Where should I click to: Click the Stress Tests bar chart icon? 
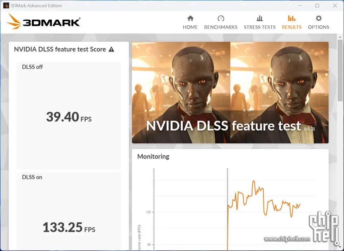point(259,18)
